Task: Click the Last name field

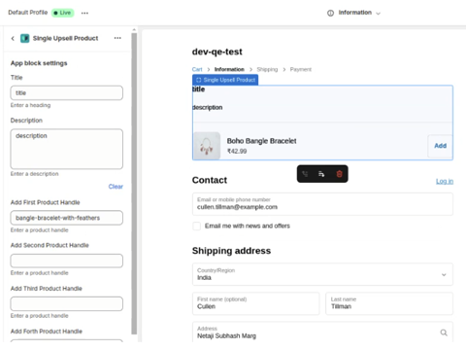Action: click(389, 303)
